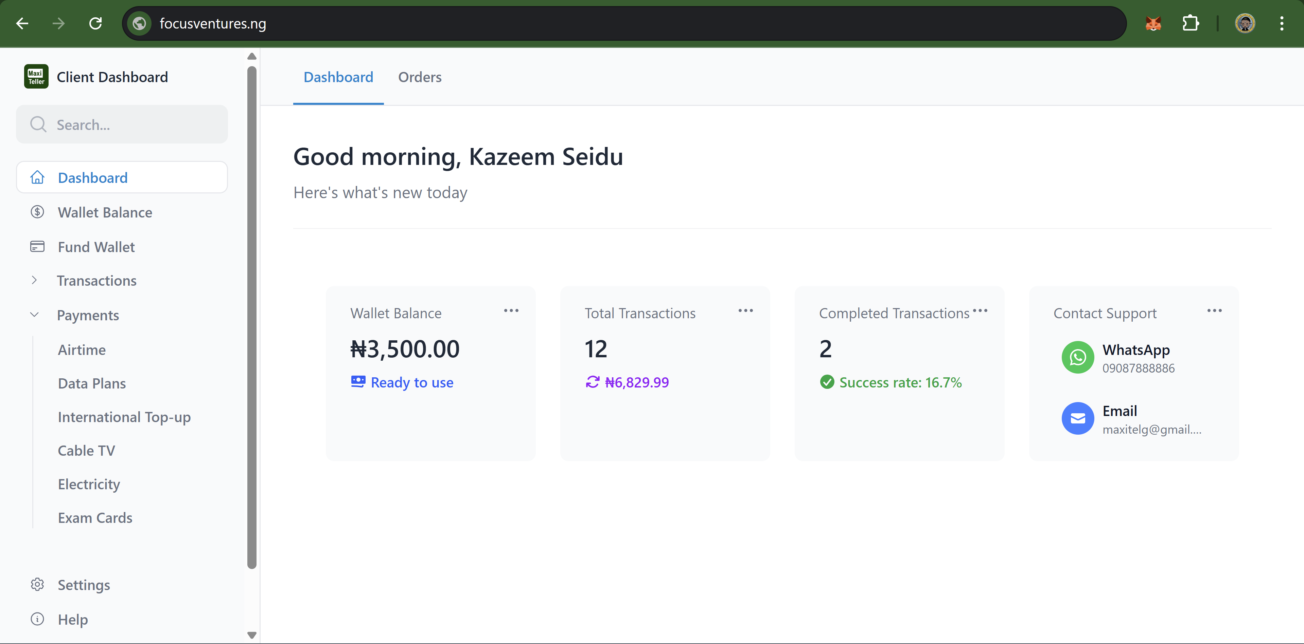This screenshot has height=644, width=1304.
Task: Click the Maxi Teller logo icon
Action: [x=36, y=77]
